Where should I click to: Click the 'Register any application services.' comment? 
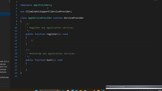click(52, 28)
